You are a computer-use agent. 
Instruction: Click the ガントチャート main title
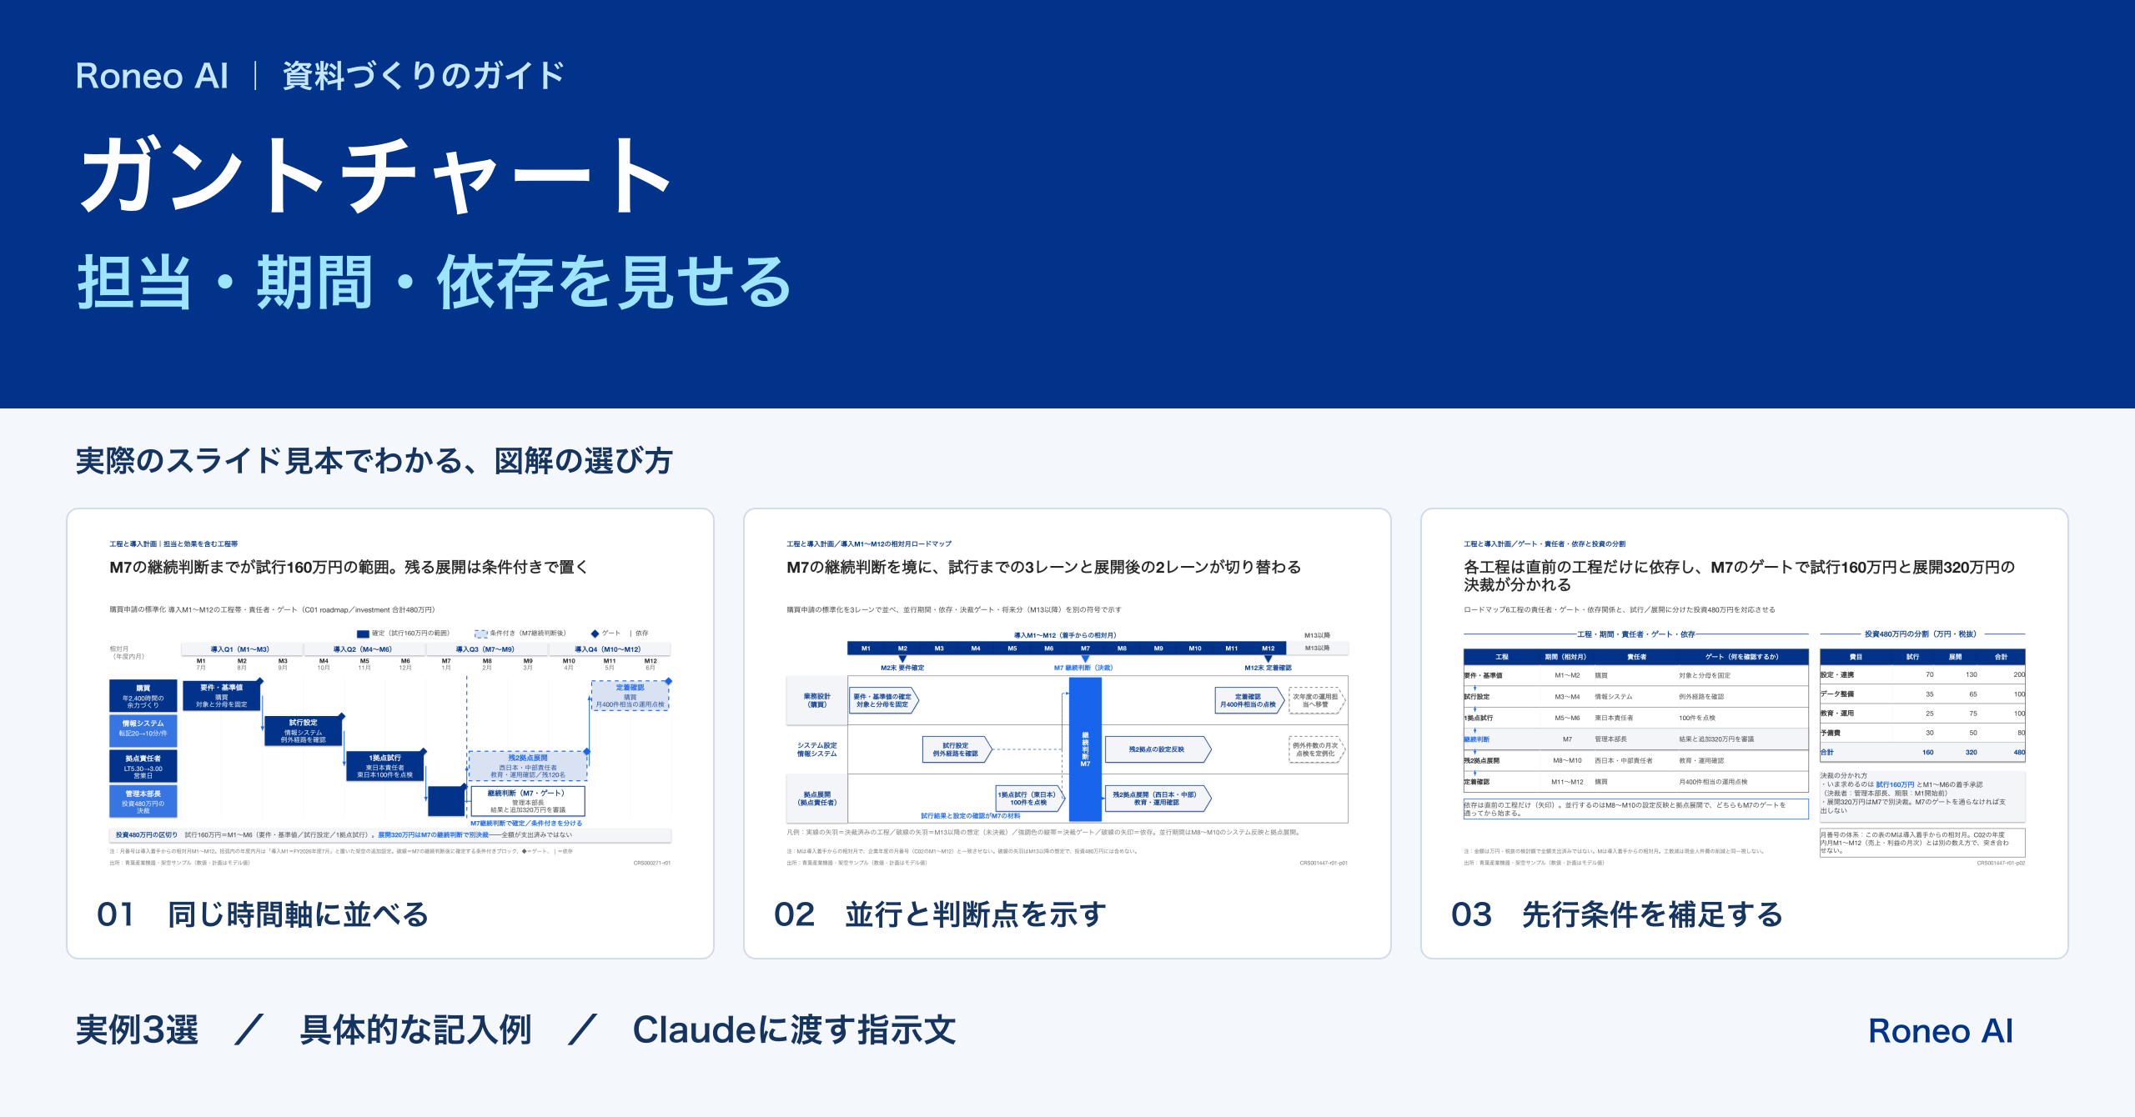(x=377, y=176)
